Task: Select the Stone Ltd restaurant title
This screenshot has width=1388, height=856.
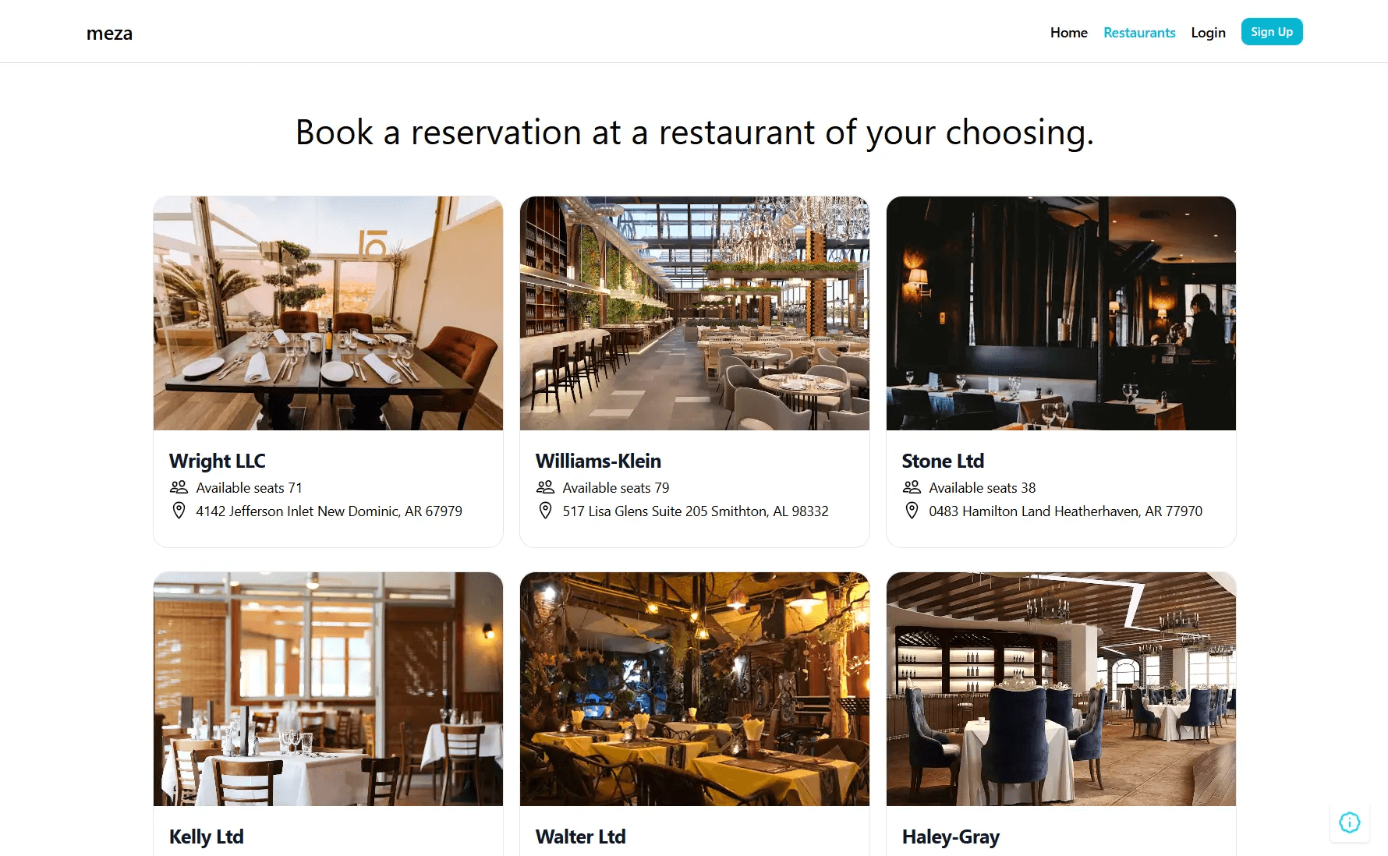Action: pyautogui.click(x=943, y=461)
